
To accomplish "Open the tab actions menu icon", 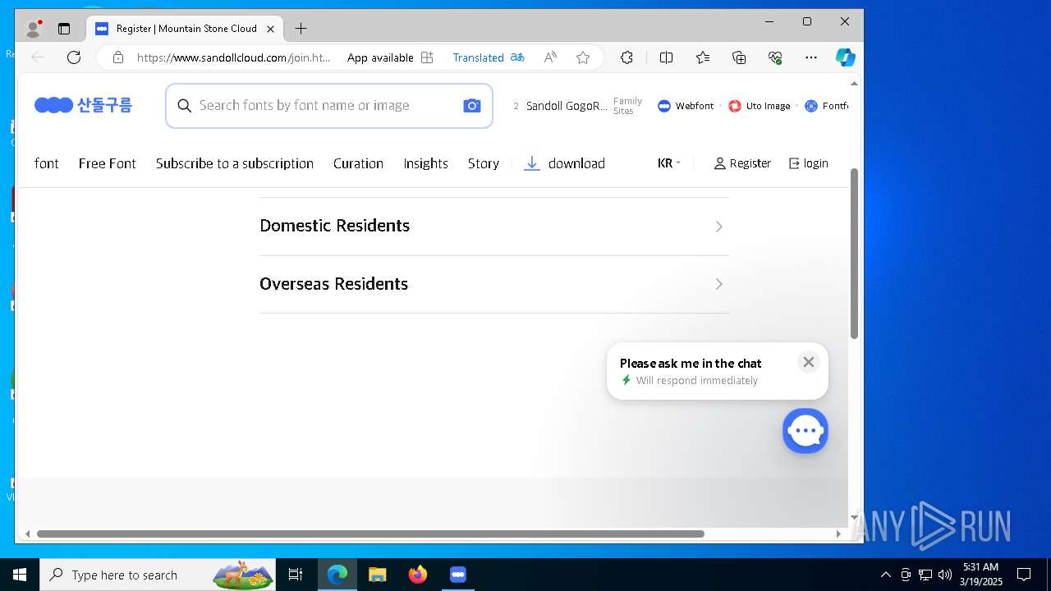I will point(64,29).
